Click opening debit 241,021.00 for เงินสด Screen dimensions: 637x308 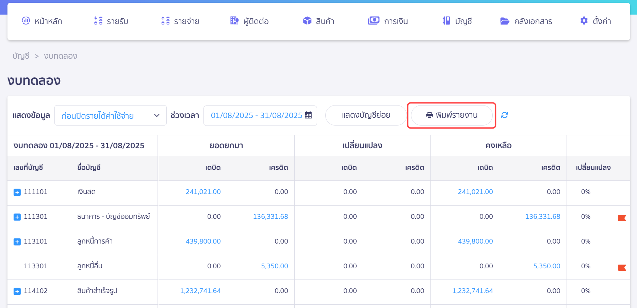pos(203,192)
